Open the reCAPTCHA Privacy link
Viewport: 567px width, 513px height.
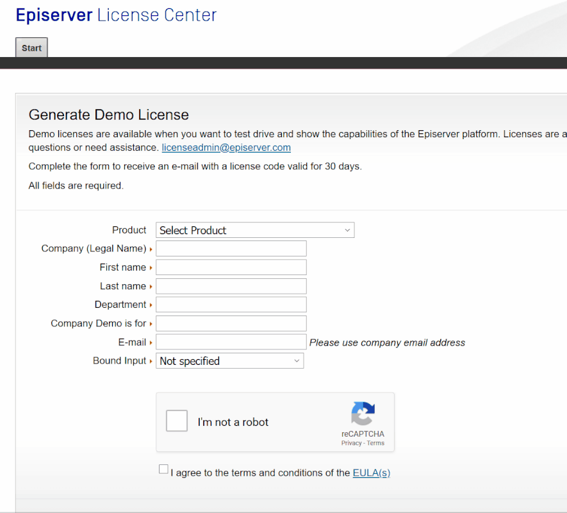(x=351, y=443)
